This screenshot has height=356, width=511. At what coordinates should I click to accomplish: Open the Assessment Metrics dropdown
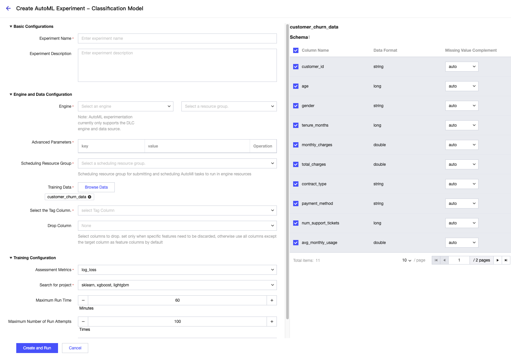(177, 270)
